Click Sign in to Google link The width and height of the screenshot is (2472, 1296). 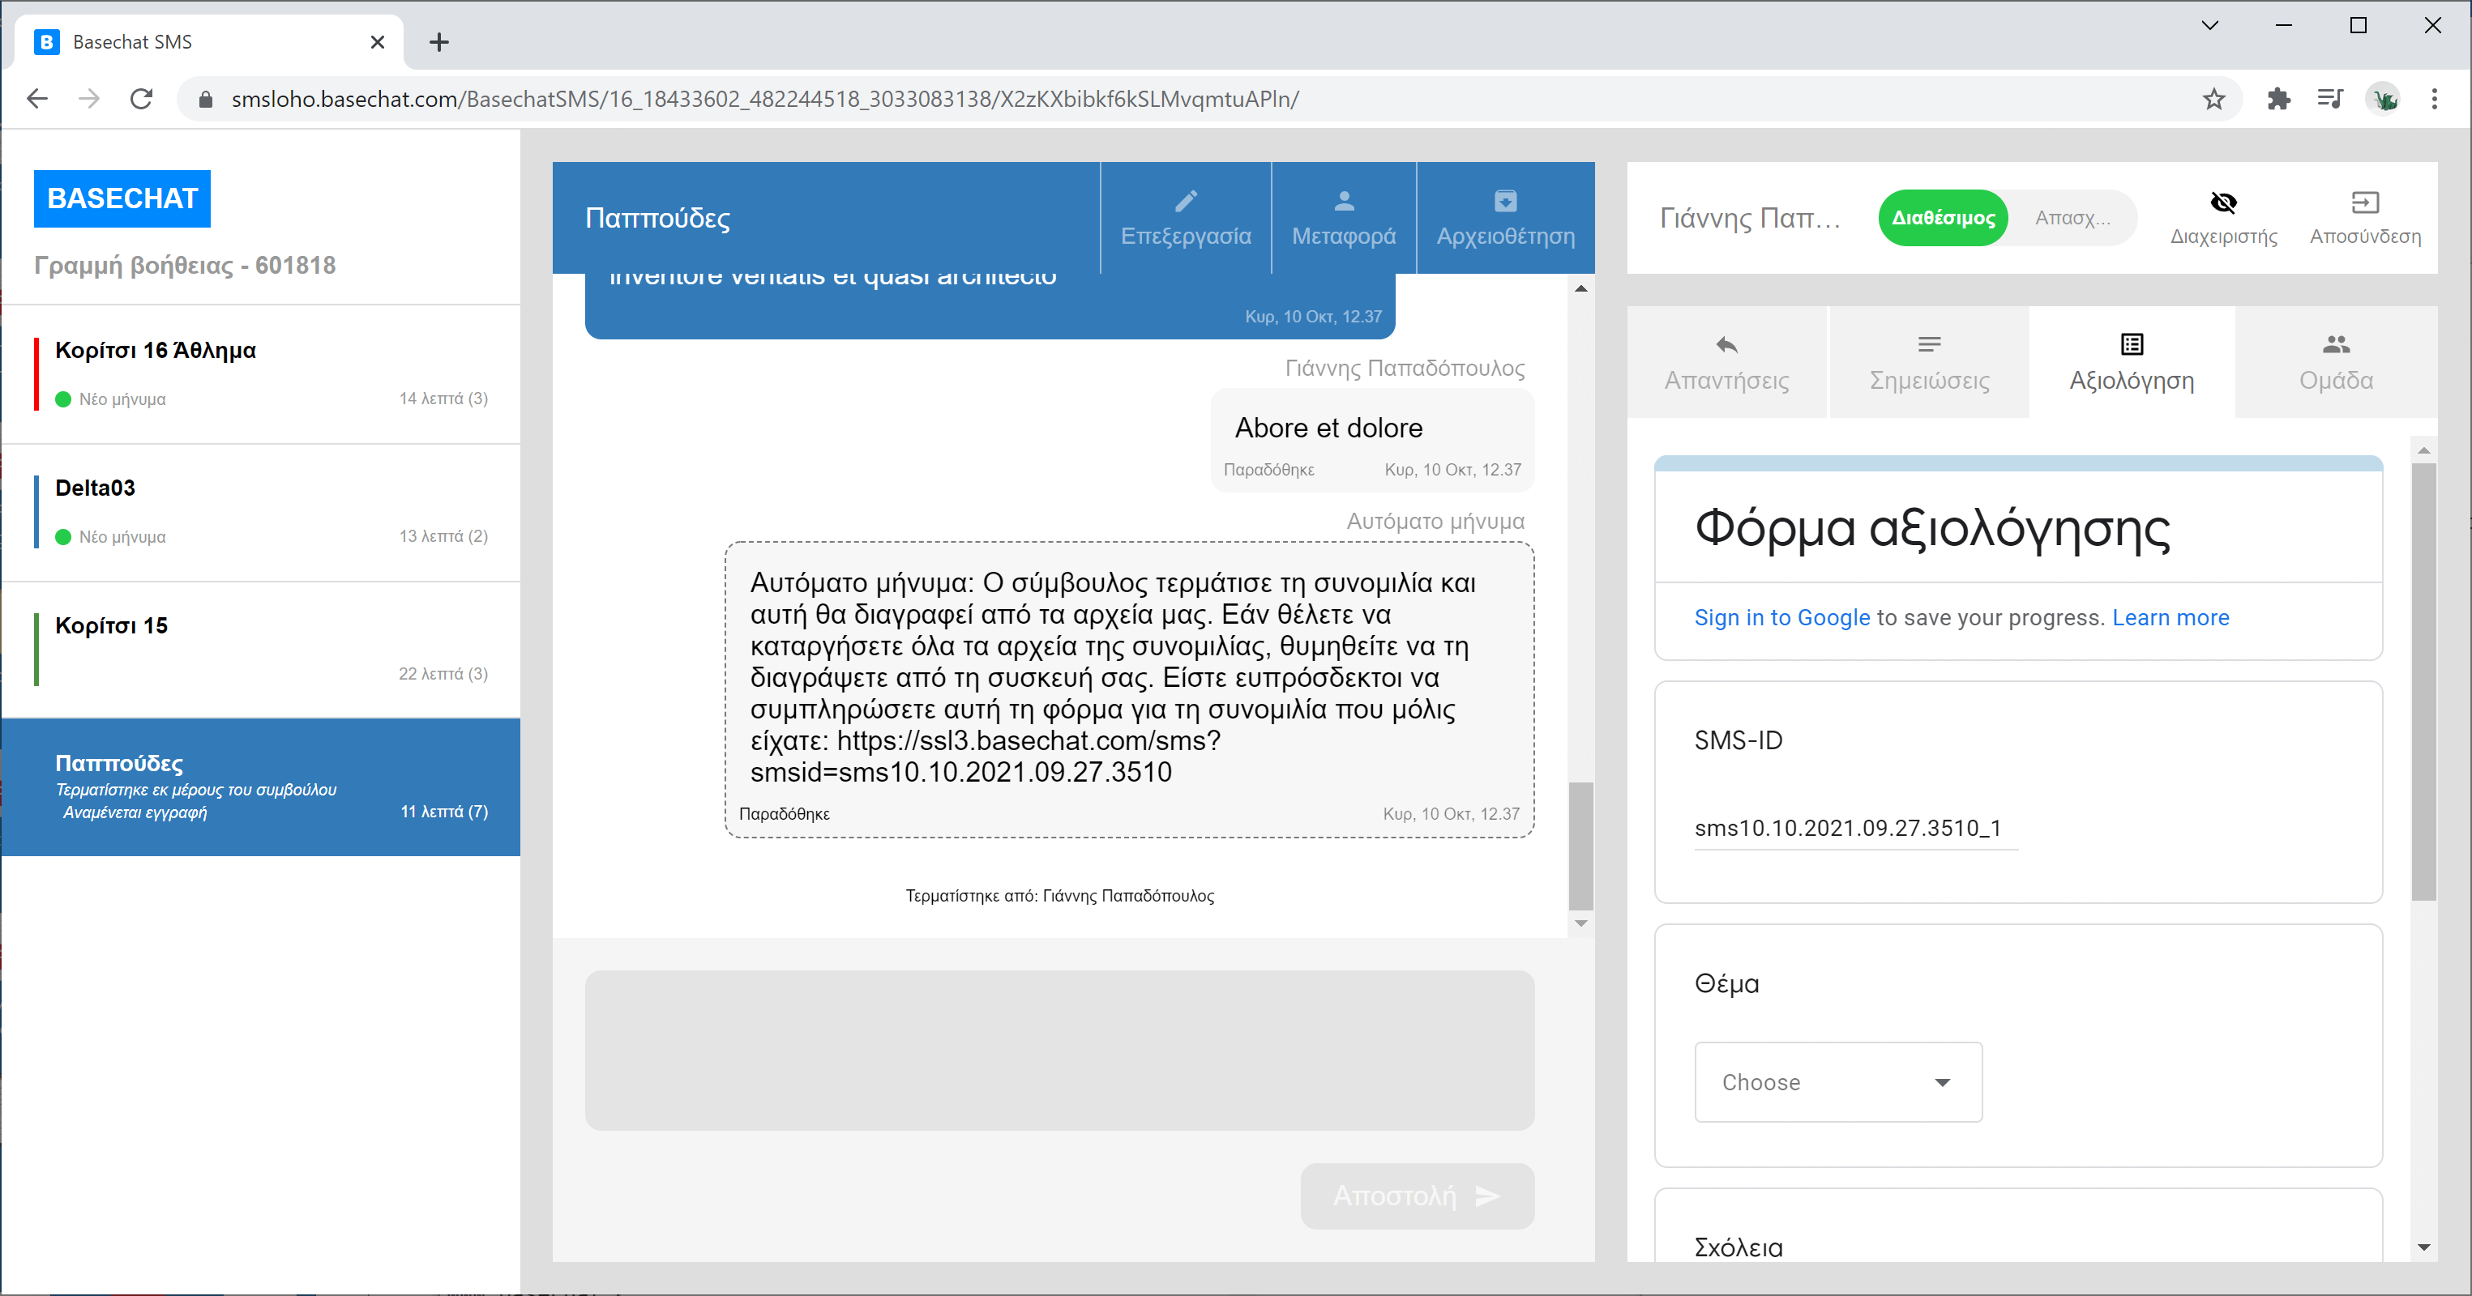1781,618
